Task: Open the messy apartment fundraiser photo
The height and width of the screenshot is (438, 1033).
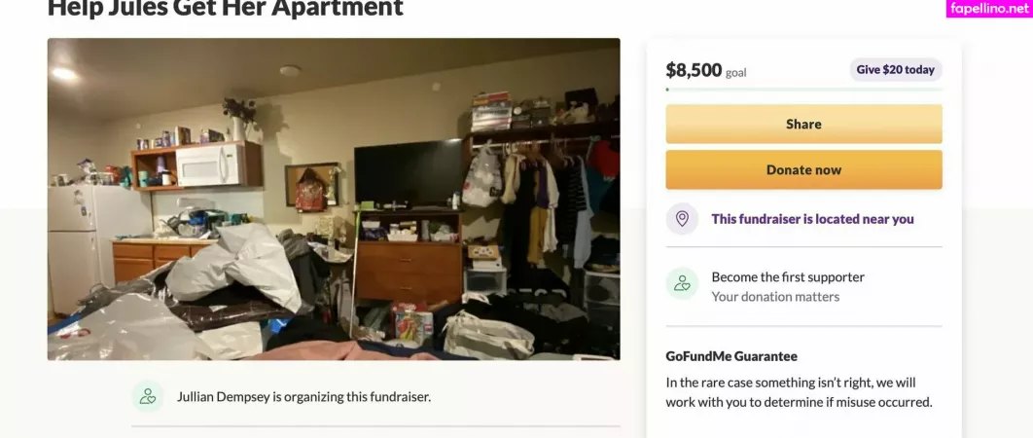Action: coord(334,200)
